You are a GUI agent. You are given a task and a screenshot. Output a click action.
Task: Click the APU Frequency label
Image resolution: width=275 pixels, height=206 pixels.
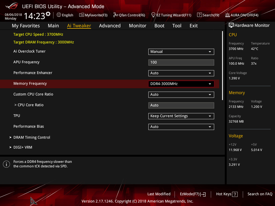point(26,62)
